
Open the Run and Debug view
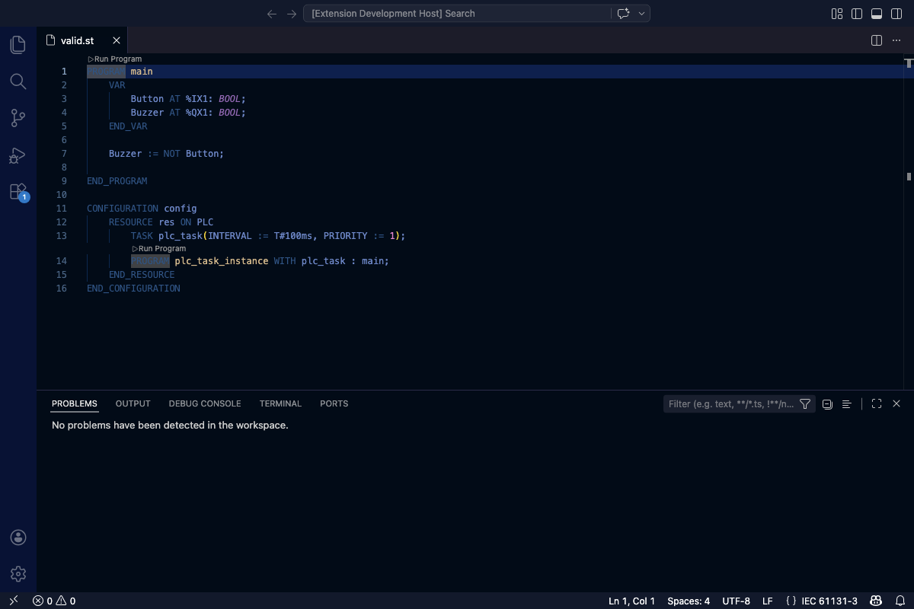click(18, 155)
